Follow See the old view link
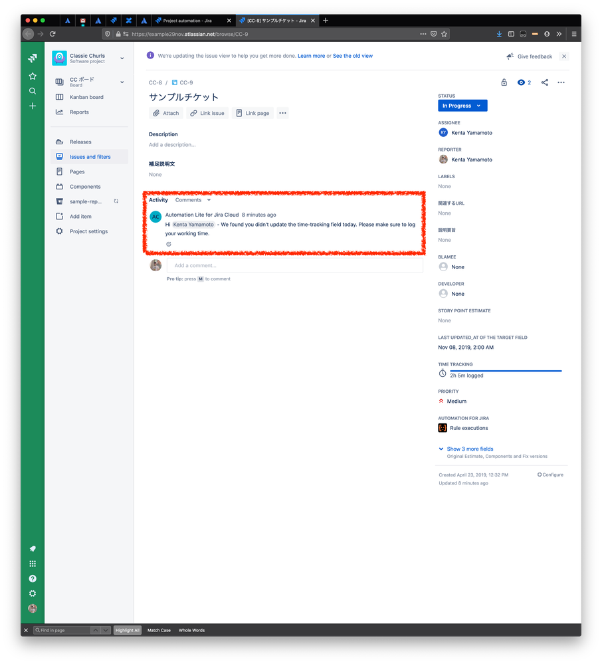602x664 pixels. tap(353, 56)
